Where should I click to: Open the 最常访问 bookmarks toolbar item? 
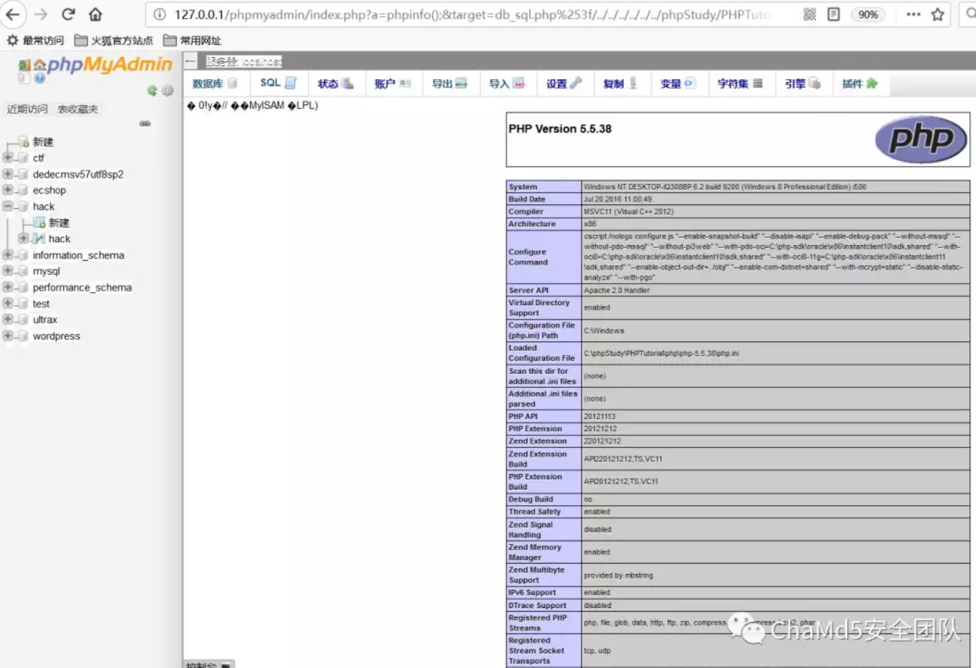[36, 41]
